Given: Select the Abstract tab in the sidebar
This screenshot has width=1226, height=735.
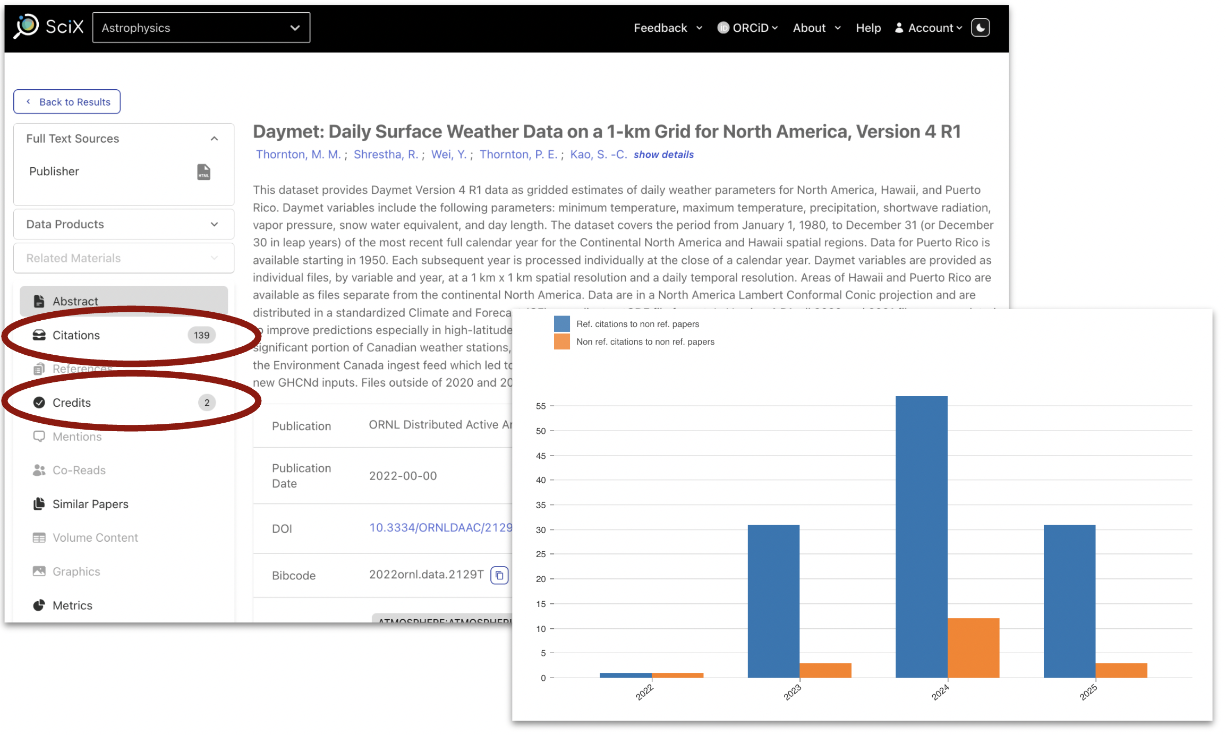Looking at the screenshot, I should click(75, 301).
